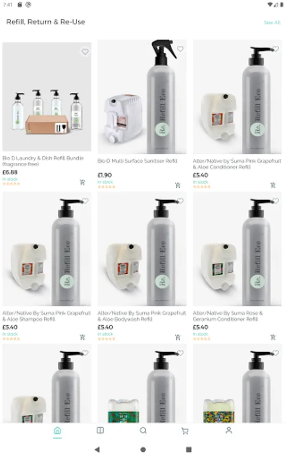Add Pink Grapefruit & Aloe Shampoo Refill to cart
This screenshot has width=286, height=458.
(x=82, y=337)
